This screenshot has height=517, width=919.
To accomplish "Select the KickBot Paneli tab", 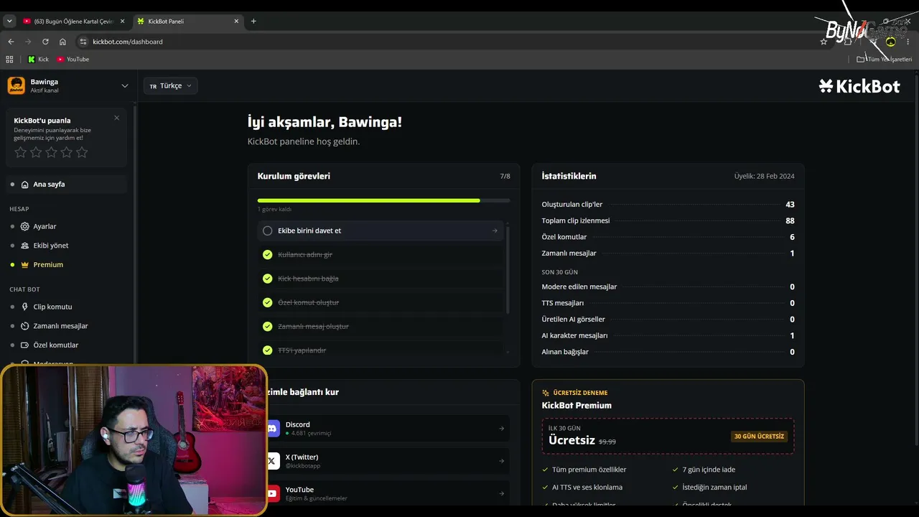I will click(188, 21).
